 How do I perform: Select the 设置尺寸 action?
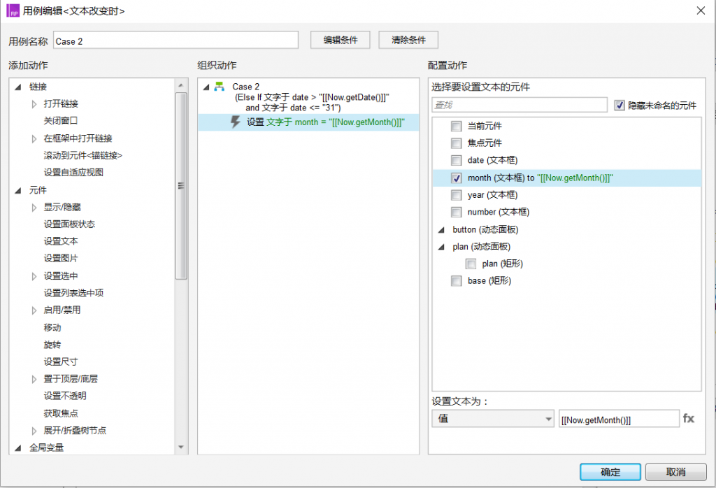pyautogui.click(x=61, y=361)
